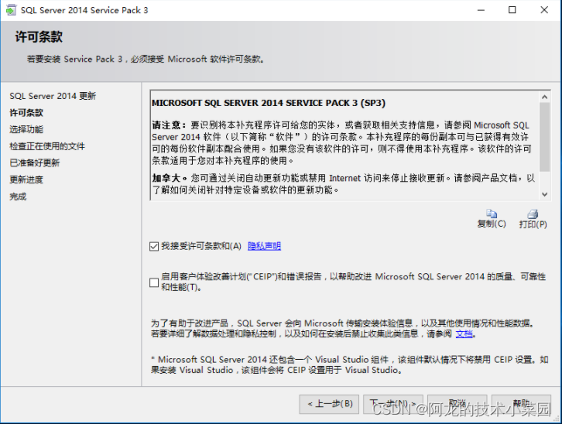Enable the CEIP and error reporting checkbox
The width and height of the screenshot is (562, 424).
pos(154,282)
